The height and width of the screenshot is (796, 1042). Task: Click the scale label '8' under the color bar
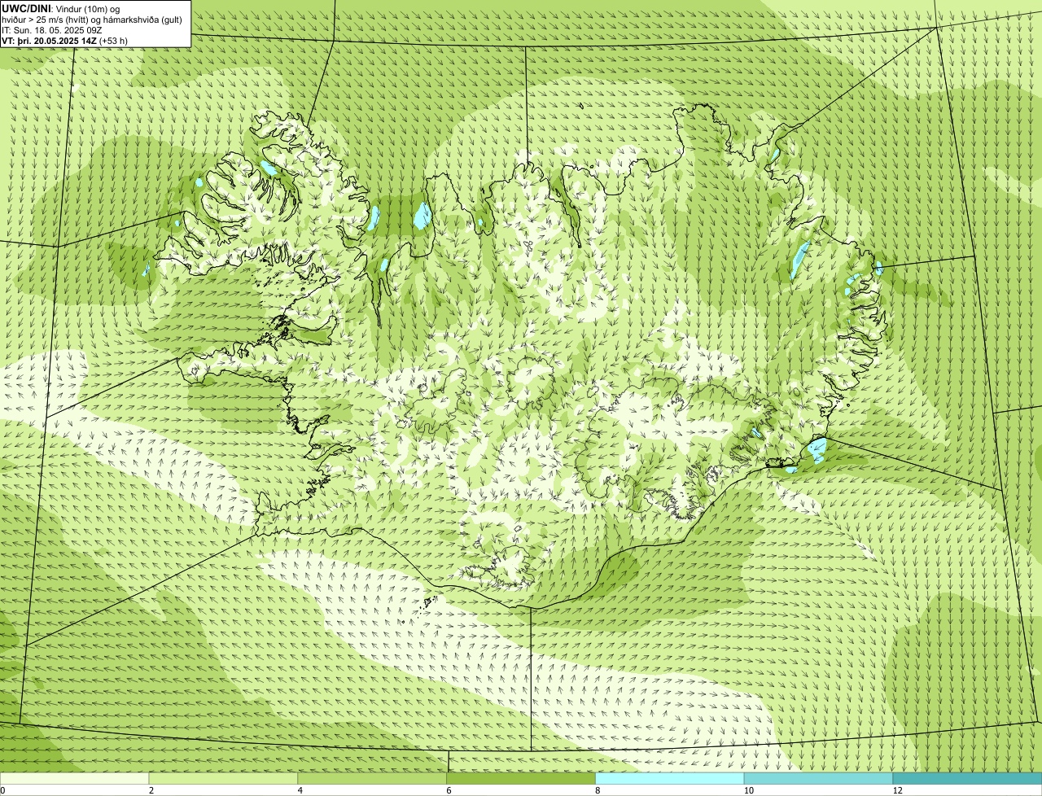pos(598,790)
